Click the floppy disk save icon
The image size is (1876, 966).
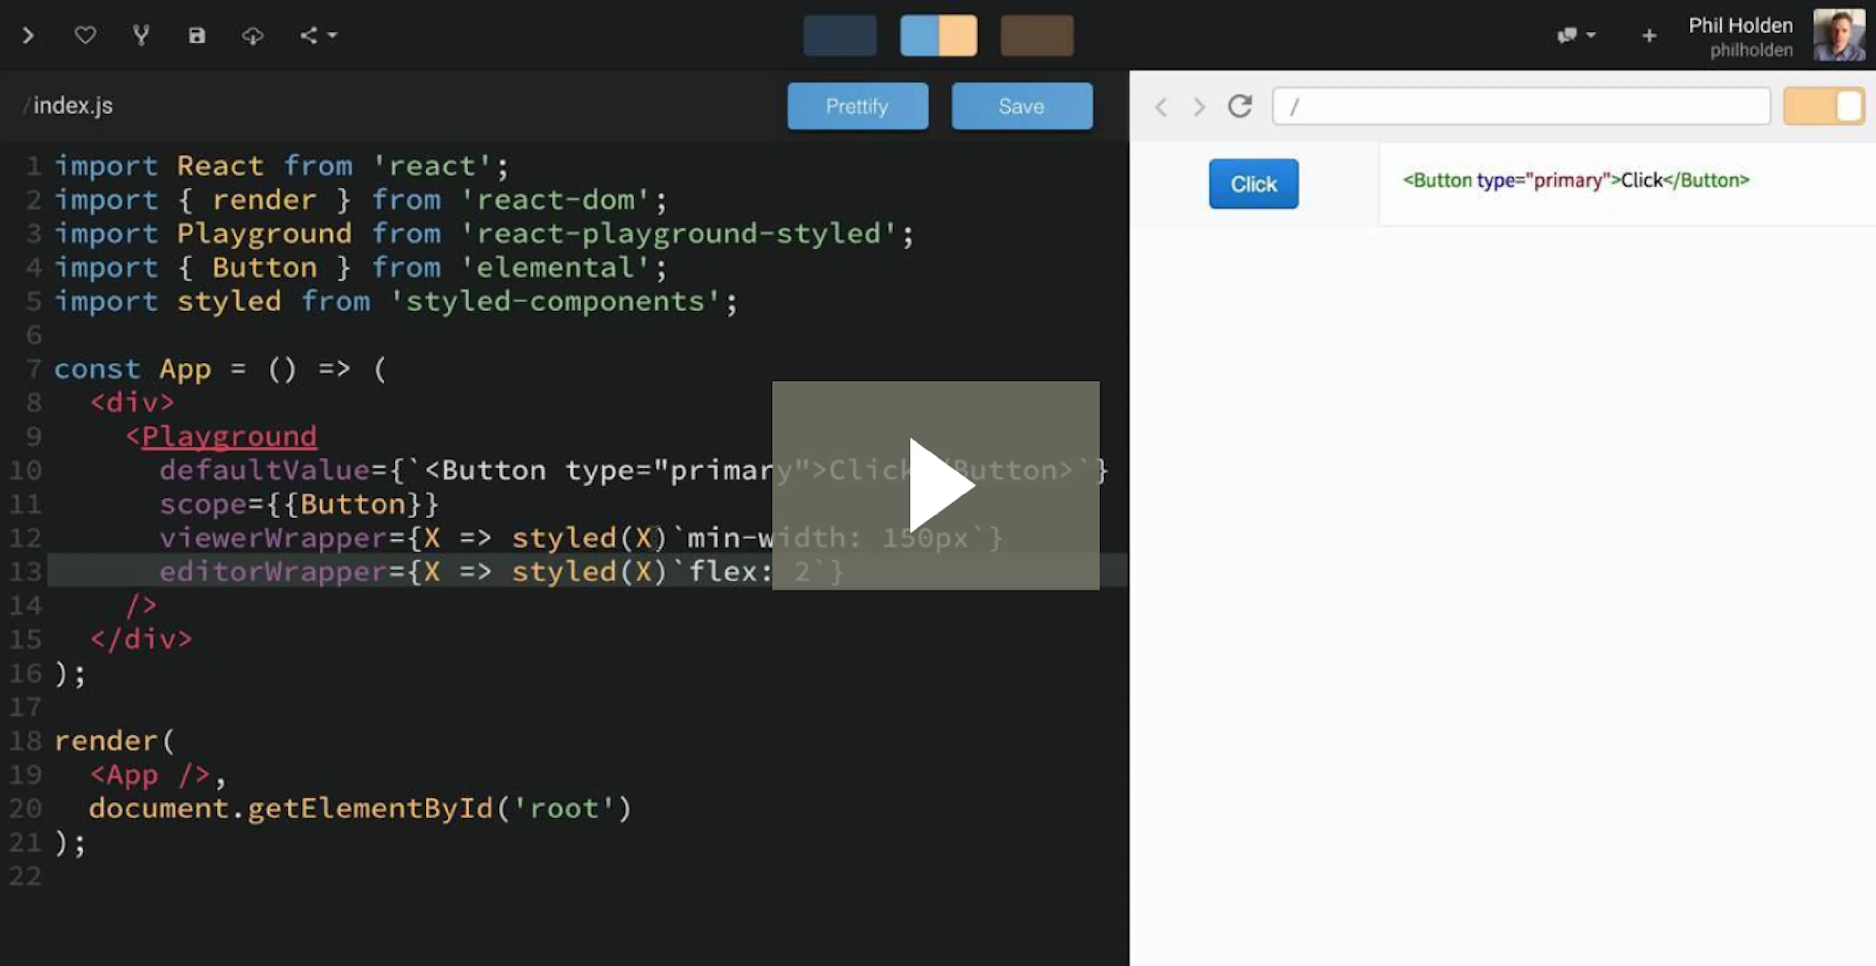(x=196, y=35)
